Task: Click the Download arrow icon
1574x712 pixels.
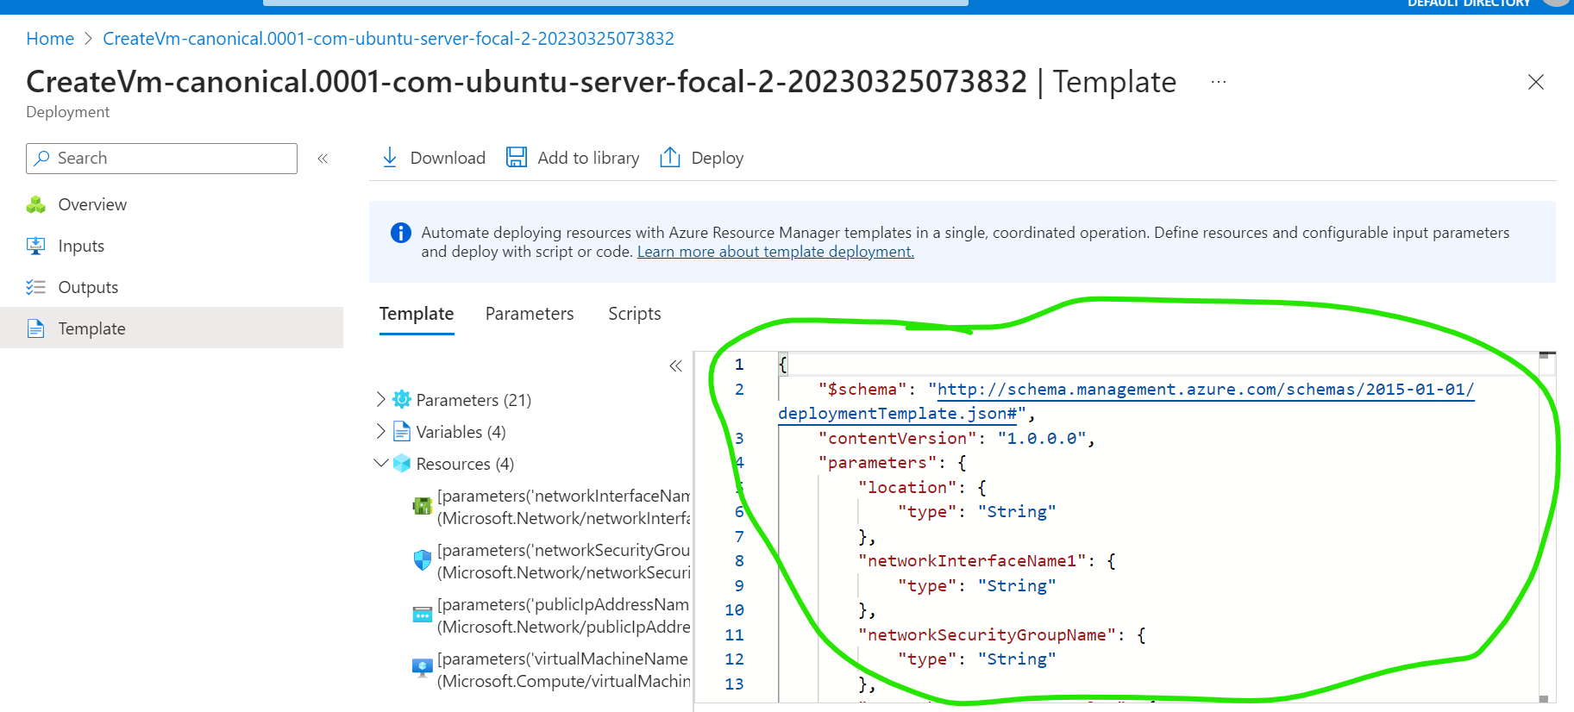Action: click(x=390, y=158)
